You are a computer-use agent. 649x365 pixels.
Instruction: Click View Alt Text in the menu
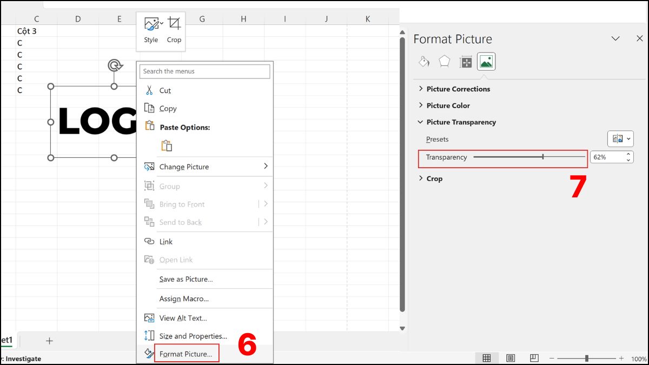click(x=182, y=317)
